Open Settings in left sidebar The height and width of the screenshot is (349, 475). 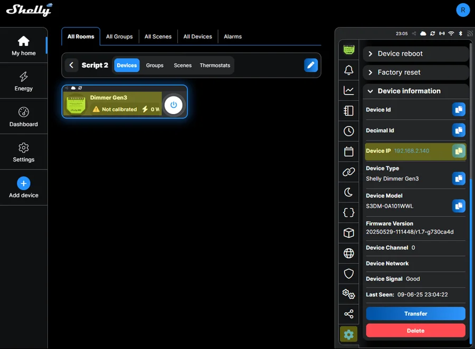[x=23, y=152]
